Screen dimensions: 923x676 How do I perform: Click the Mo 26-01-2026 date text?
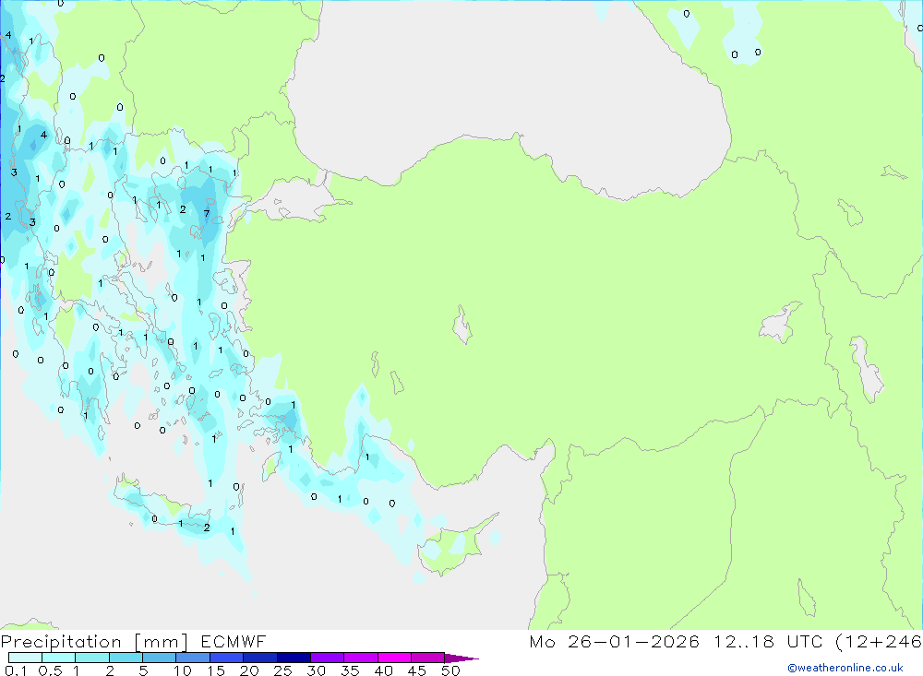coord(614,641)
